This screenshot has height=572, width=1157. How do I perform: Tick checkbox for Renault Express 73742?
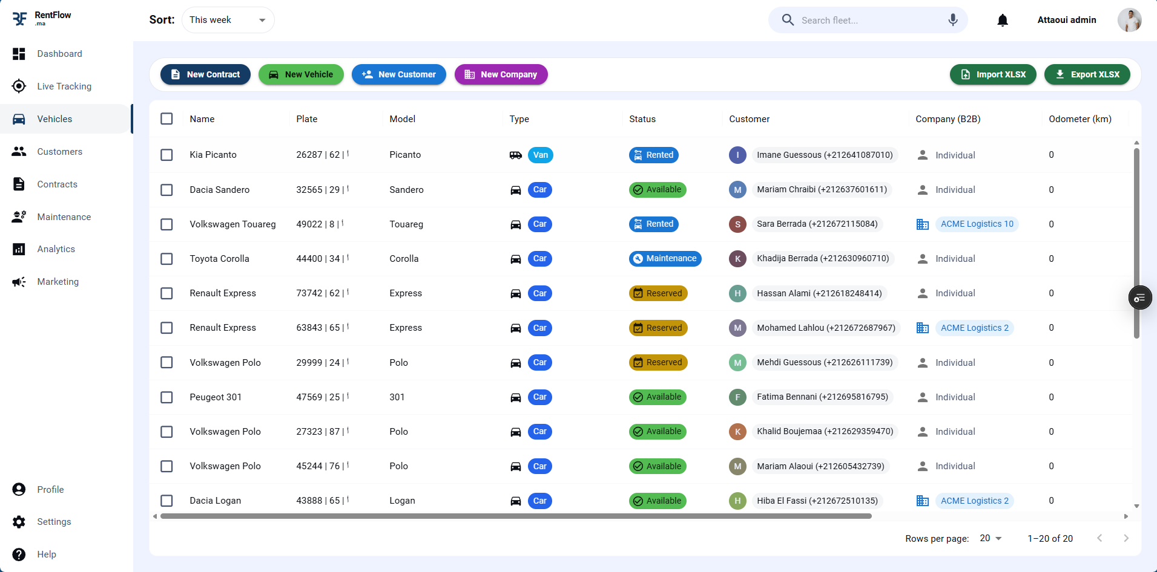(166, 293)
